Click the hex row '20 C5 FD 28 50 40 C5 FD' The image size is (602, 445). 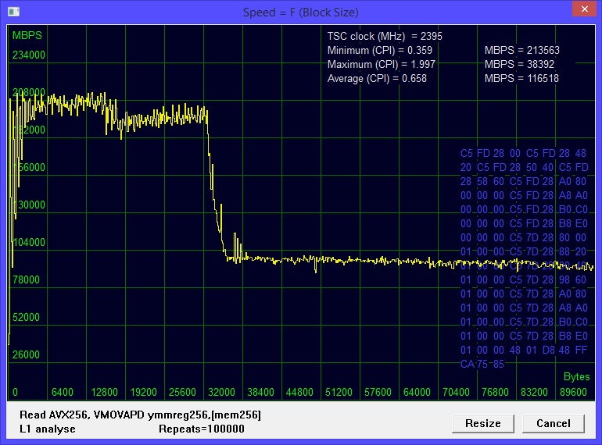[x=525, y=168]
